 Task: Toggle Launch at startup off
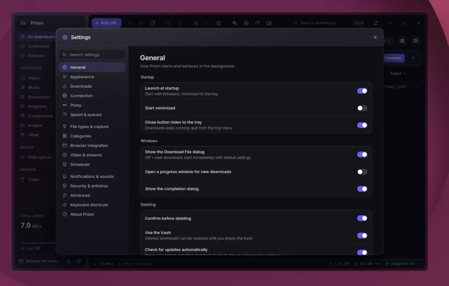(x=362, y=91)
